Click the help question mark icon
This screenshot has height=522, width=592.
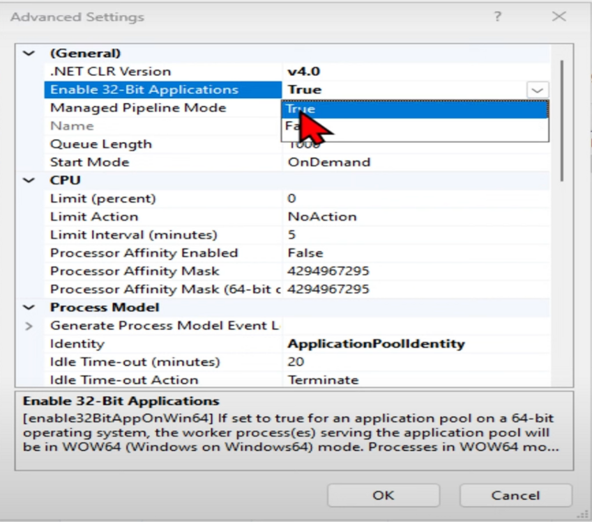(497, 17)
